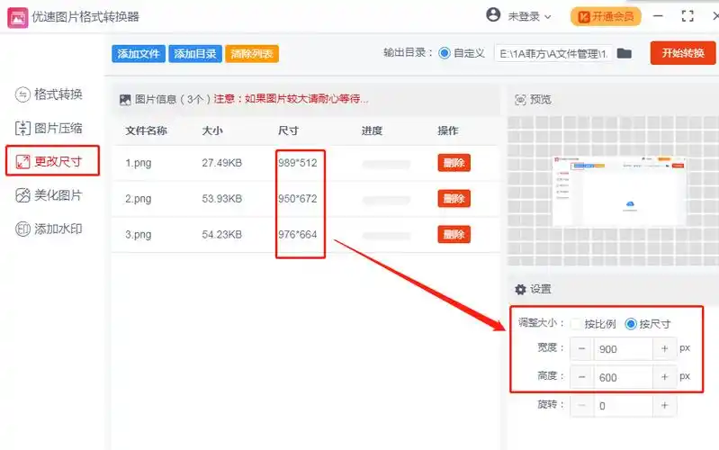Click the 尺寸 column header
This screenshot has height=450, width=719.
[x=288, y=130]
